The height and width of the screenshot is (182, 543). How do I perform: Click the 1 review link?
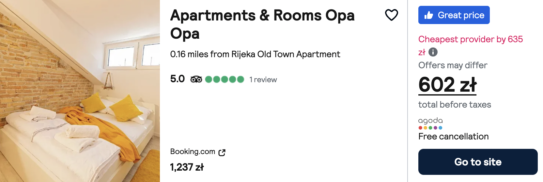tap(263, 80)
